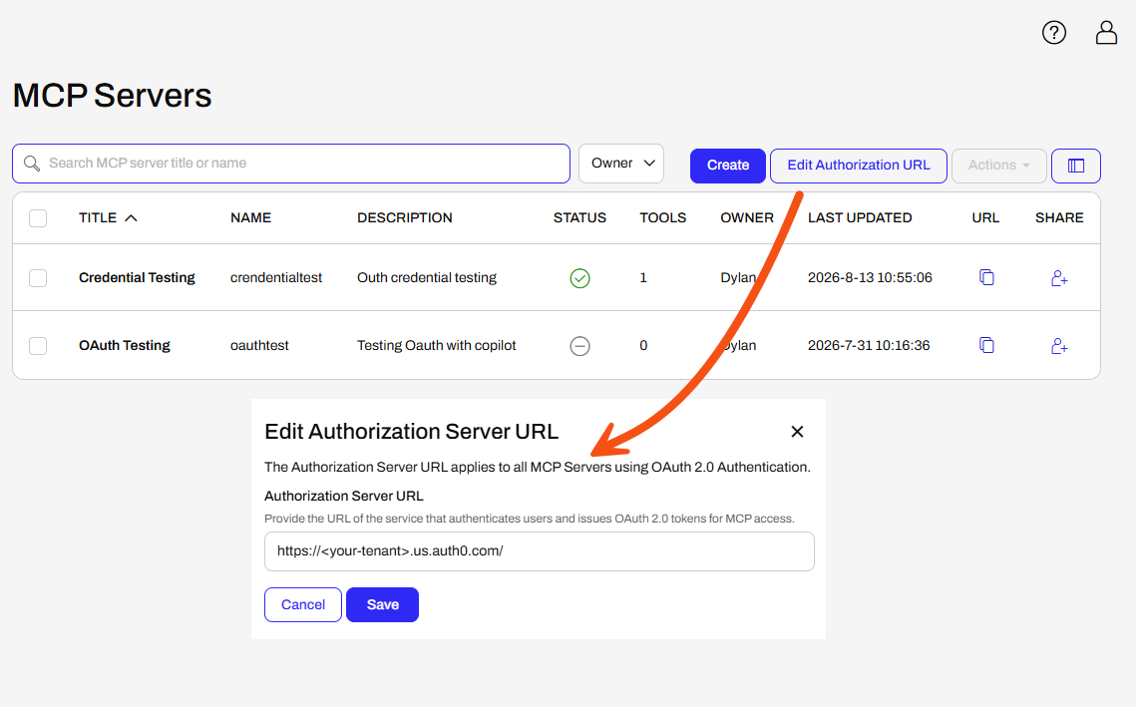This screenshot has height=707, width=1136.
Task: Click the Create button
Action: coord(728,166)
